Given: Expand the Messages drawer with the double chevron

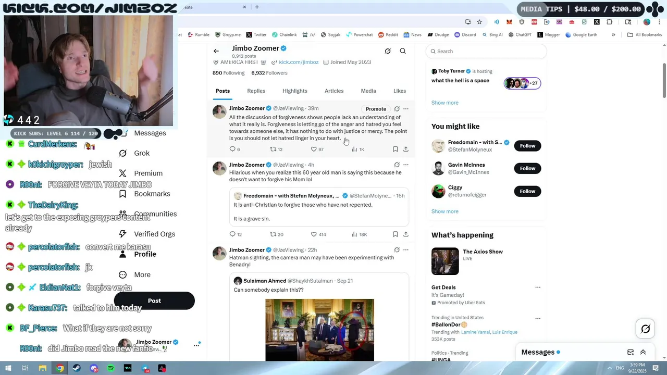Looking at the screenshot, I should click(x=643, y=352).
